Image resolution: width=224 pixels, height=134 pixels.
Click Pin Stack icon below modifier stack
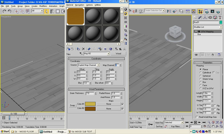tap(196, 55)
